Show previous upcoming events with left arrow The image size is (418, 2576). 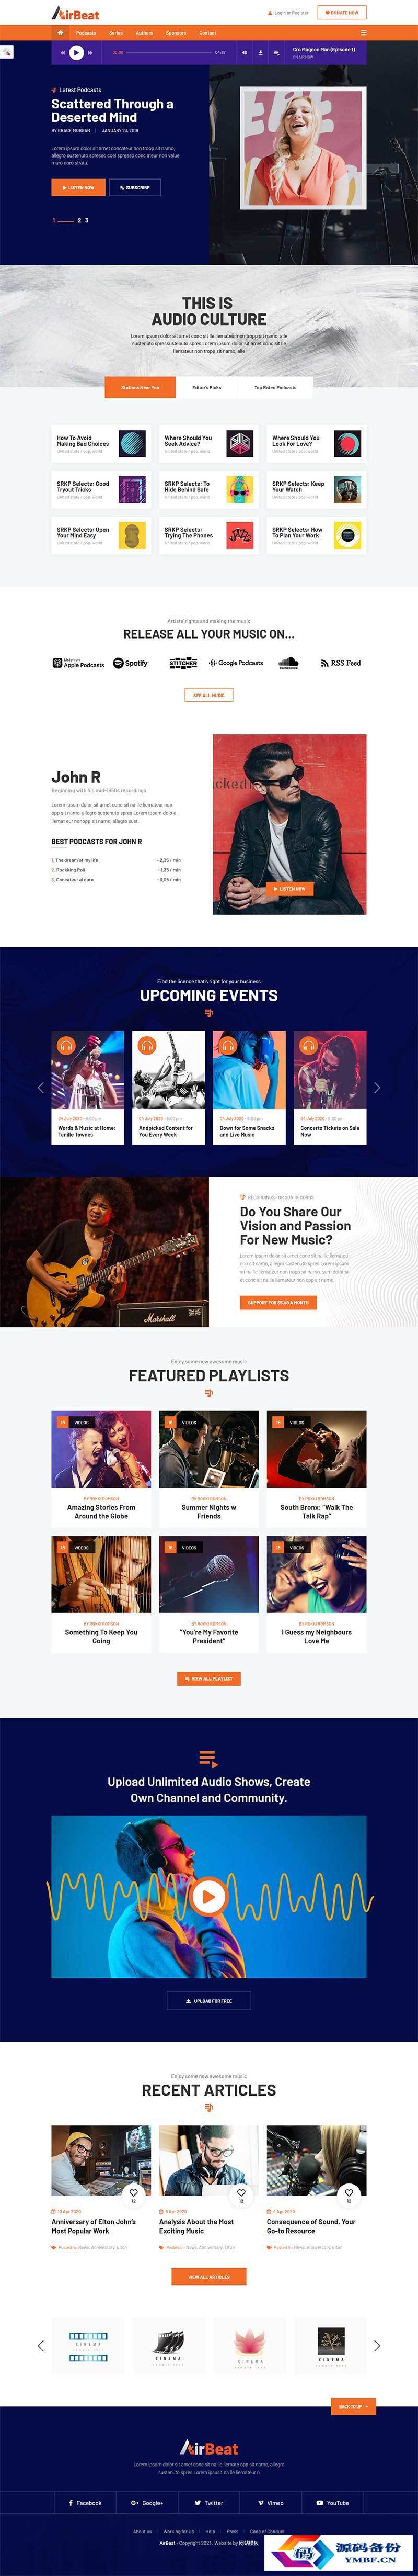[40, 1087]
